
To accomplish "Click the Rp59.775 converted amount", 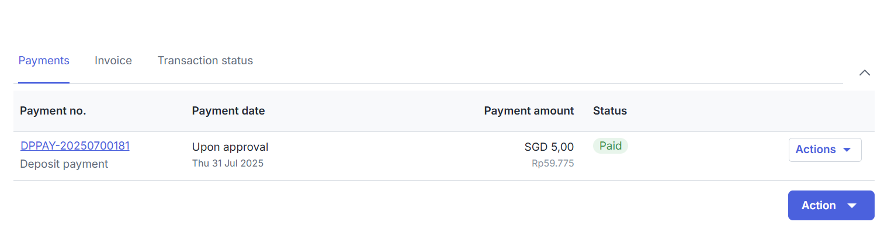I will (x=553, y=164).
